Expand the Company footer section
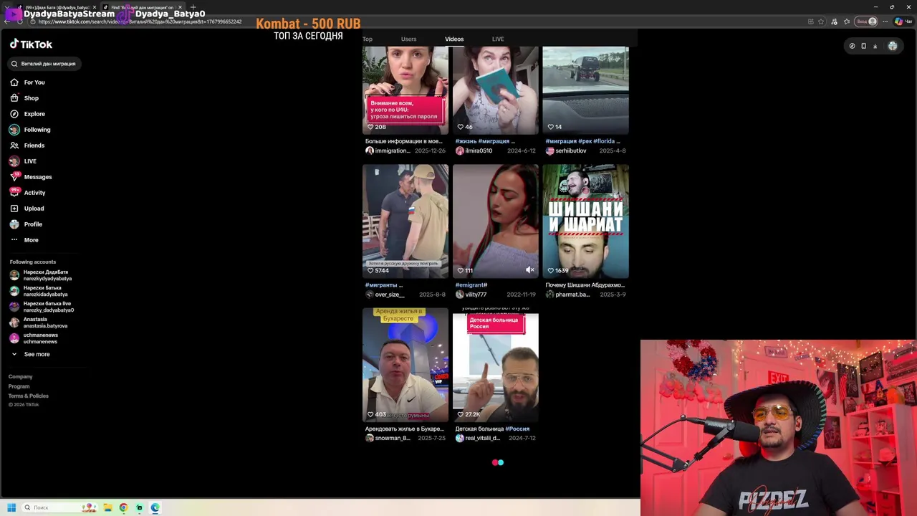917x516 pixels. pos(20,377)
